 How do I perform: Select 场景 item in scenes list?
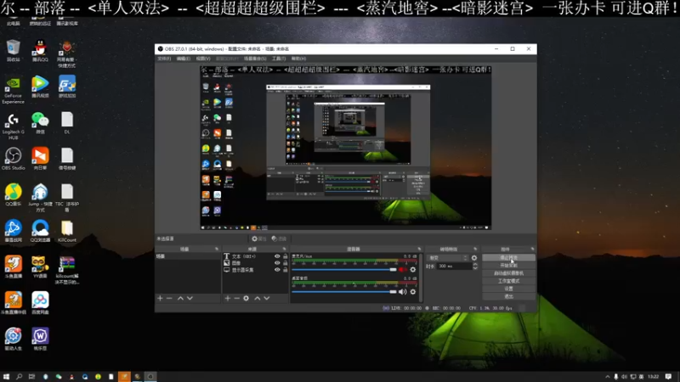188,256
